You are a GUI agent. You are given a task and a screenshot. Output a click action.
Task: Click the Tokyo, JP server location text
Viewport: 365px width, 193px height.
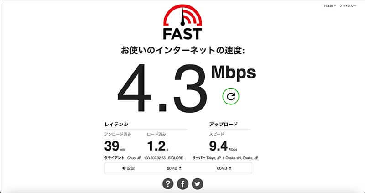click(x=214, y=158)
